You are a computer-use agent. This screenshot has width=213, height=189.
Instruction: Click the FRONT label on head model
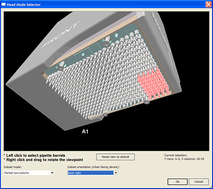[60, 35]
